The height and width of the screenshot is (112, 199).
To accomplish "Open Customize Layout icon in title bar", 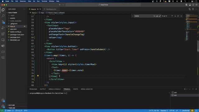I will 196,5.
